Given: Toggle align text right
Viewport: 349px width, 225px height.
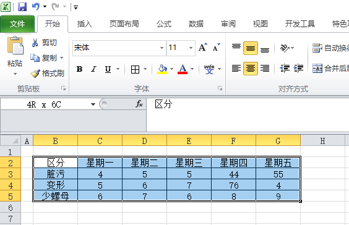Looking at the screenshot, I should [265, 68].
